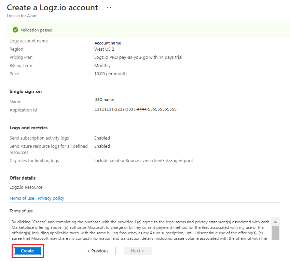290x262 pixels.
Task: Click the '$0.00 per month' price value
Action: [110, 74]
